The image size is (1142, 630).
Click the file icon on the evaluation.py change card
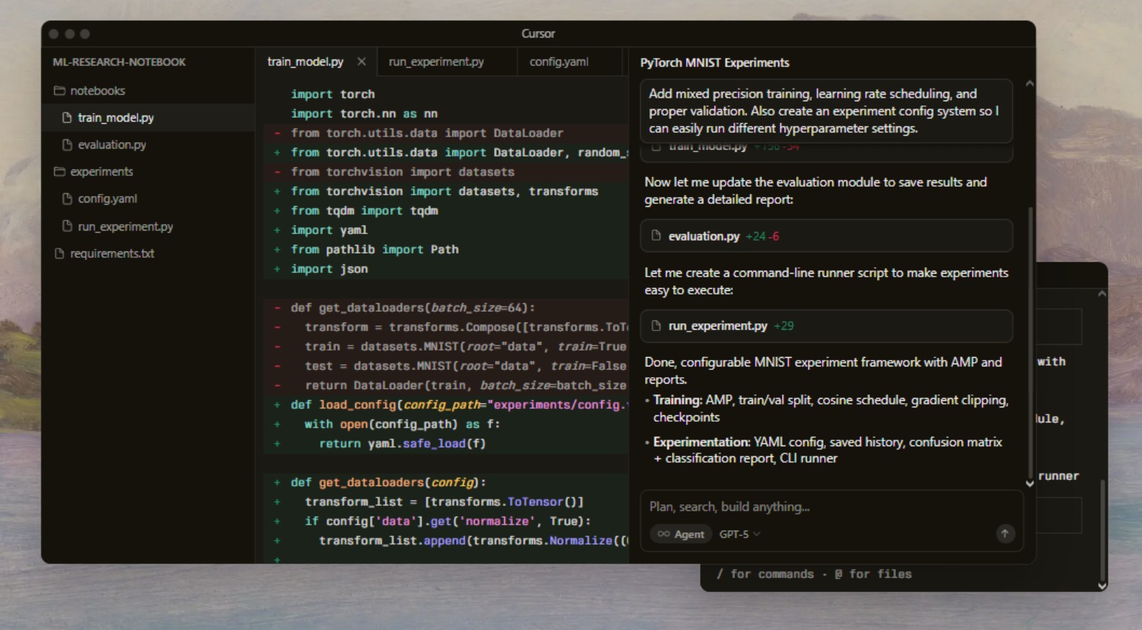tap(656, 236)
